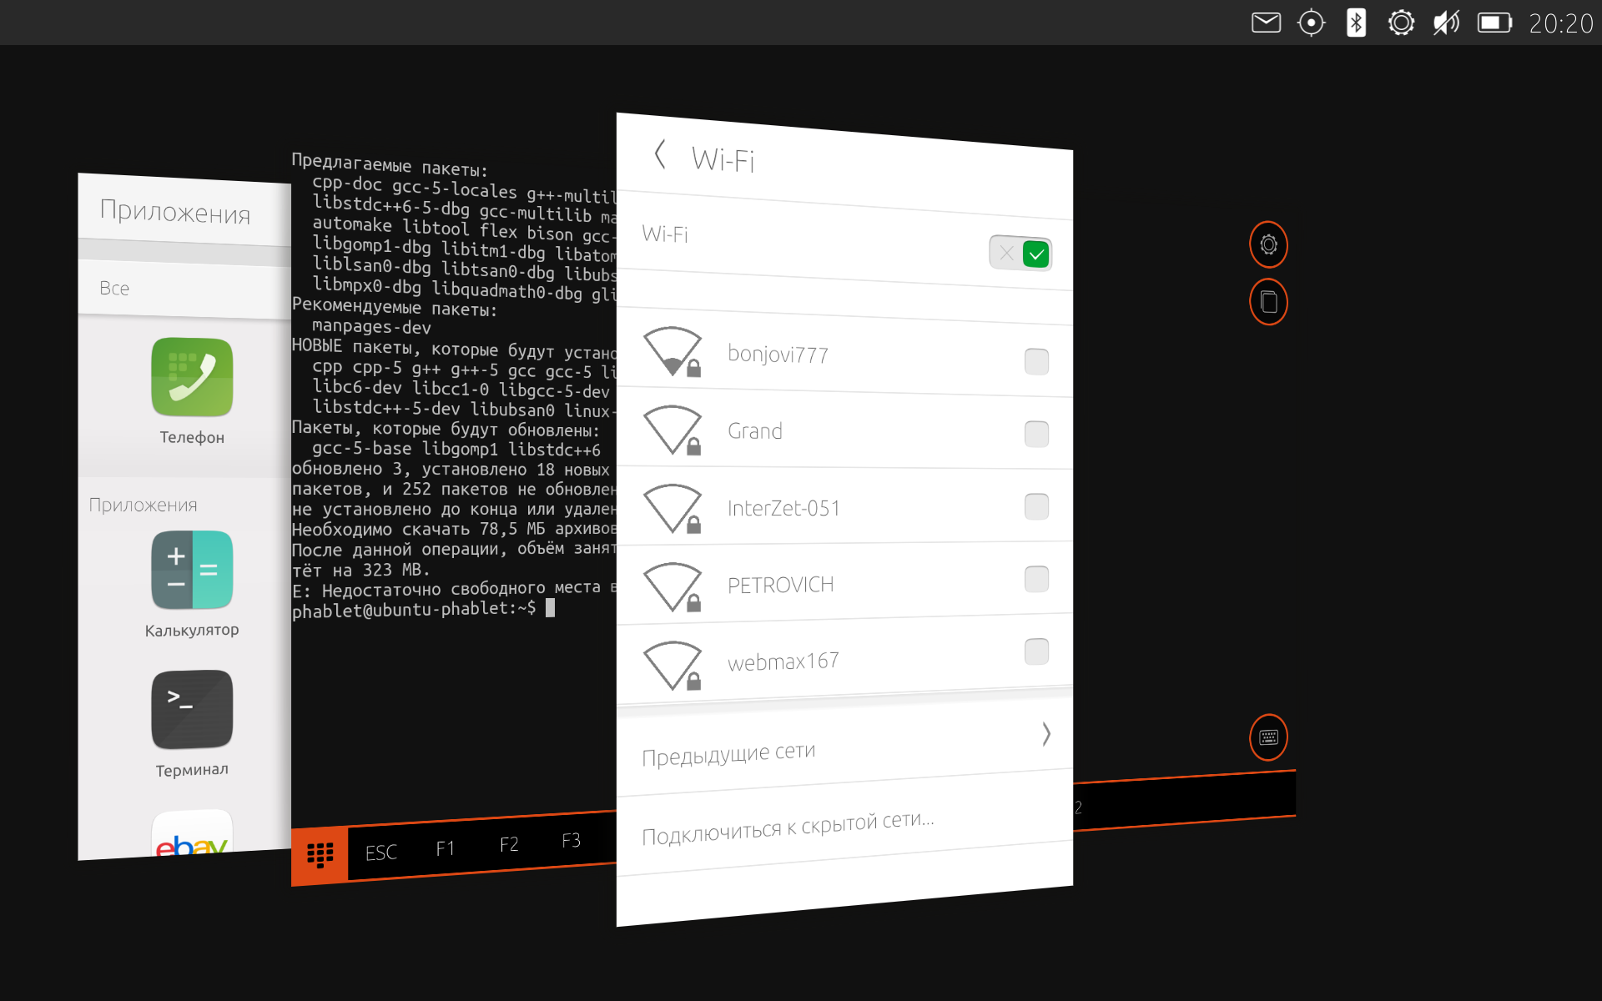
Task: Open the Terminal (Терминал) app icon
Action: pos(192,710)
